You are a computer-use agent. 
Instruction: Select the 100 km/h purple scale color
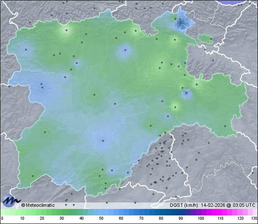[200, 212]
